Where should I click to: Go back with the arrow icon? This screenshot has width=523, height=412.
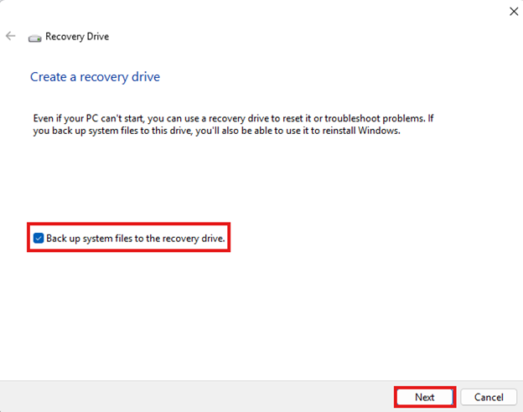[x=11, y=36]
